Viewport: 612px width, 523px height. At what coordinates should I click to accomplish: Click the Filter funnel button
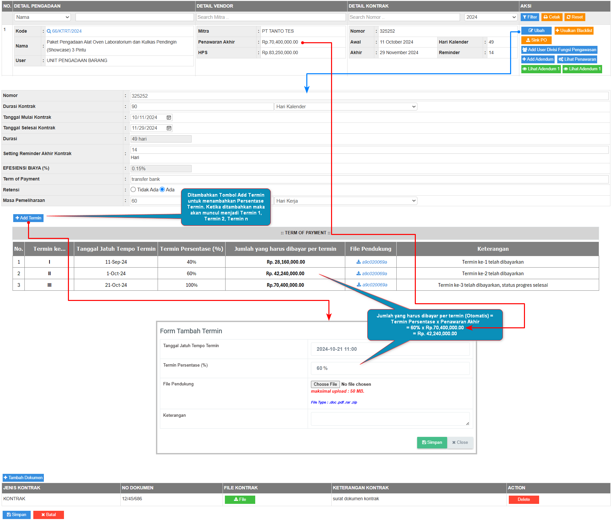[x=530, y=17]
